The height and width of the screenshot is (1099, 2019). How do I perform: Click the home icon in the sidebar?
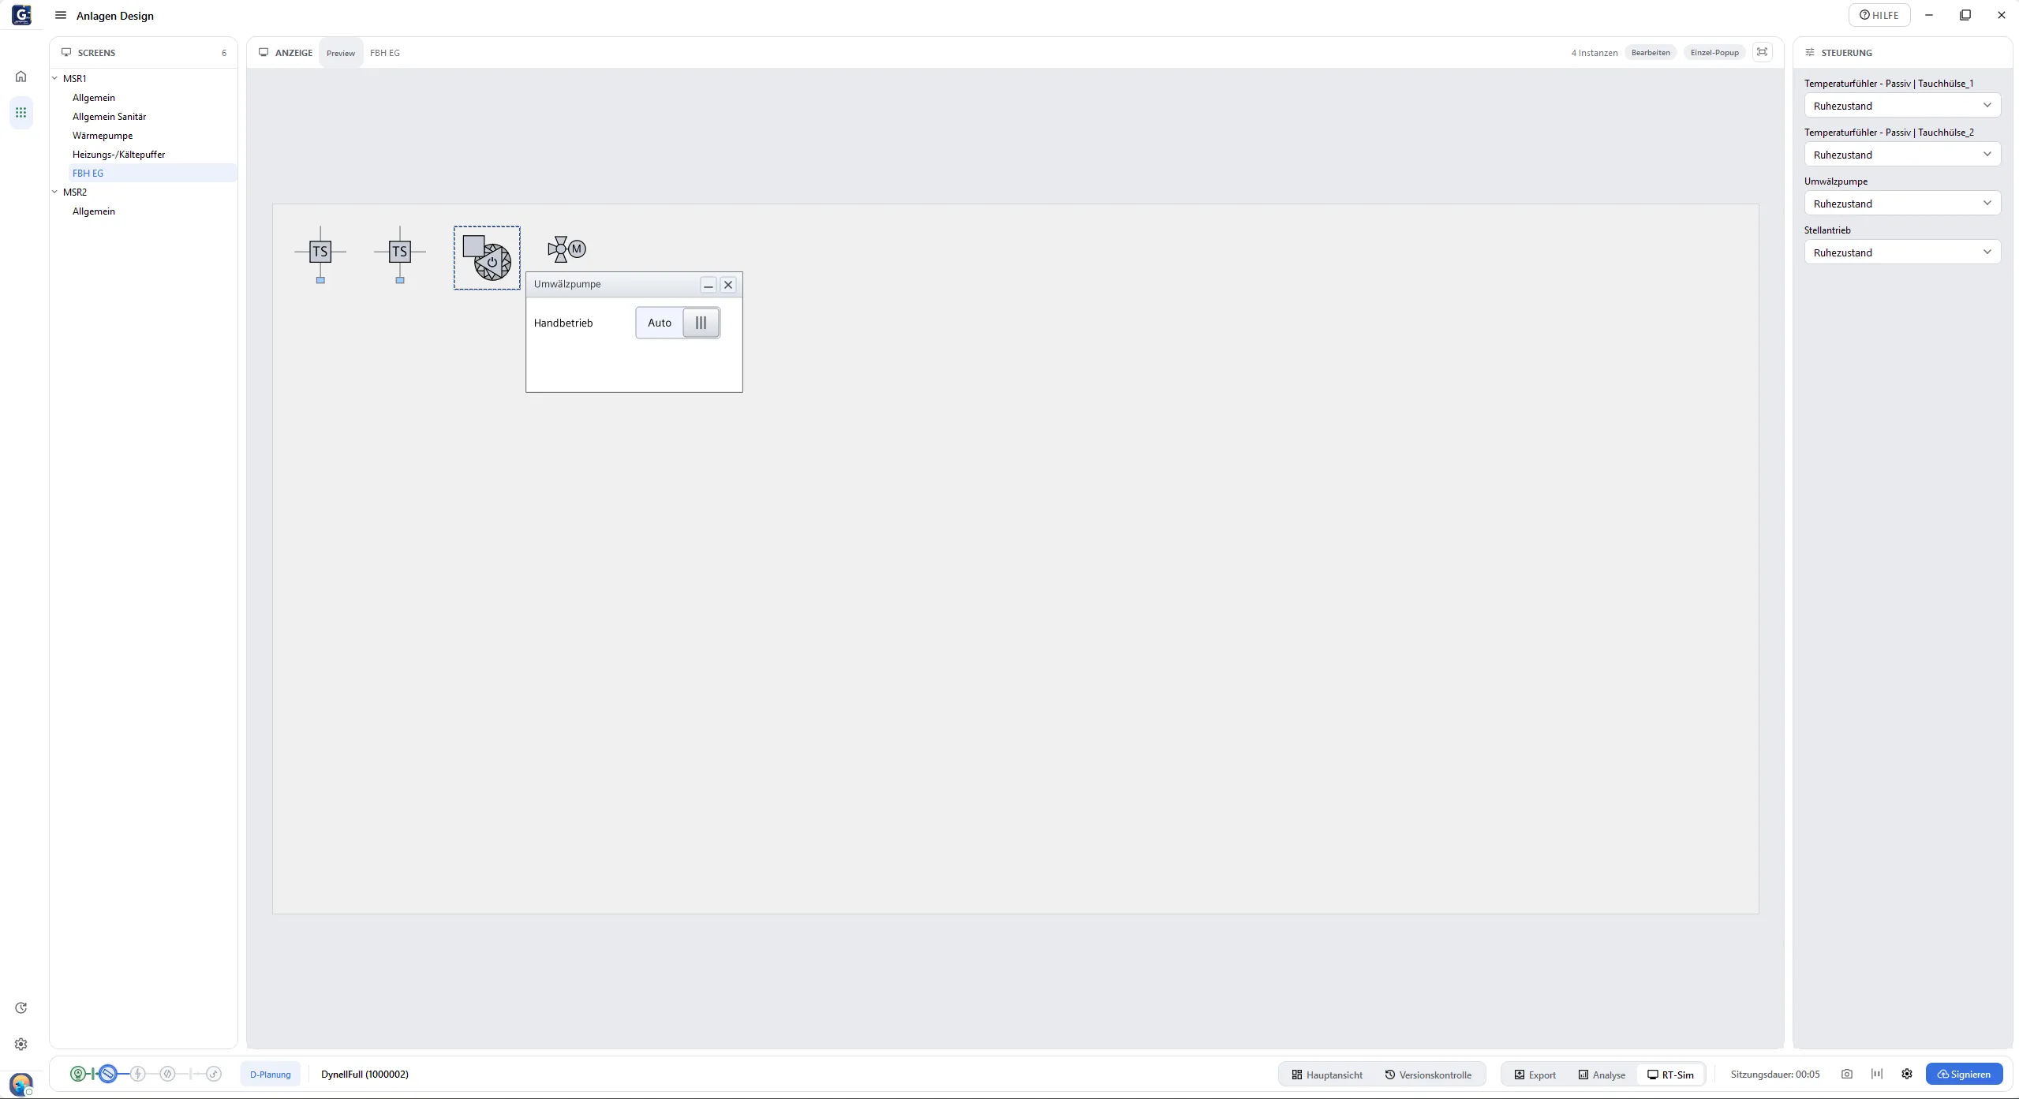click(21, 77)
